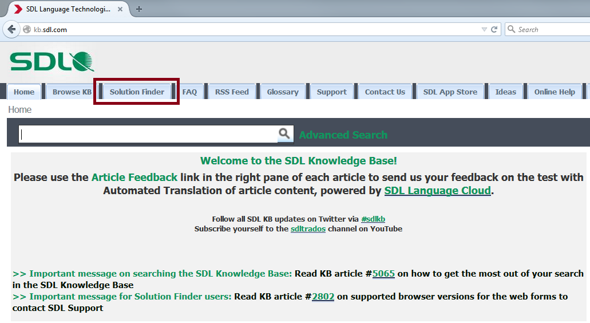Close the SDL Language Technologies tab
This screenshot has width=590, height=323.
point(120,9)
